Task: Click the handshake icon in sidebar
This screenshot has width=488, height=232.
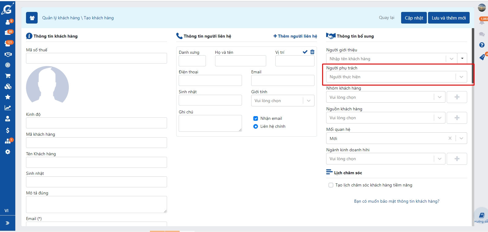Action: (x=8, y=54)
